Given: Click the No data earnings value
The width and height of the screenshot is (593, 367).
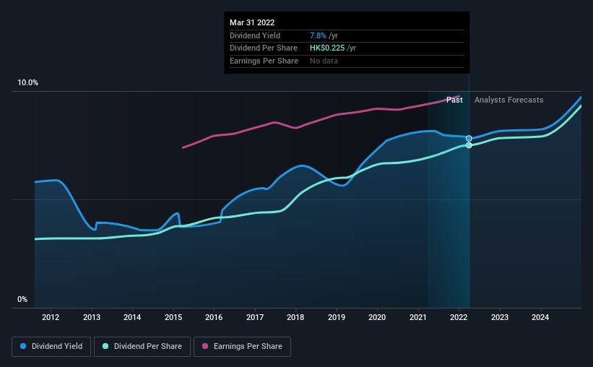Looking at the screenshot, I should [324, 61].
